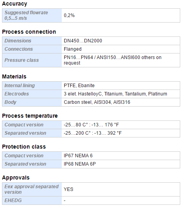Click the Materials section heading

tap(14, 76)
